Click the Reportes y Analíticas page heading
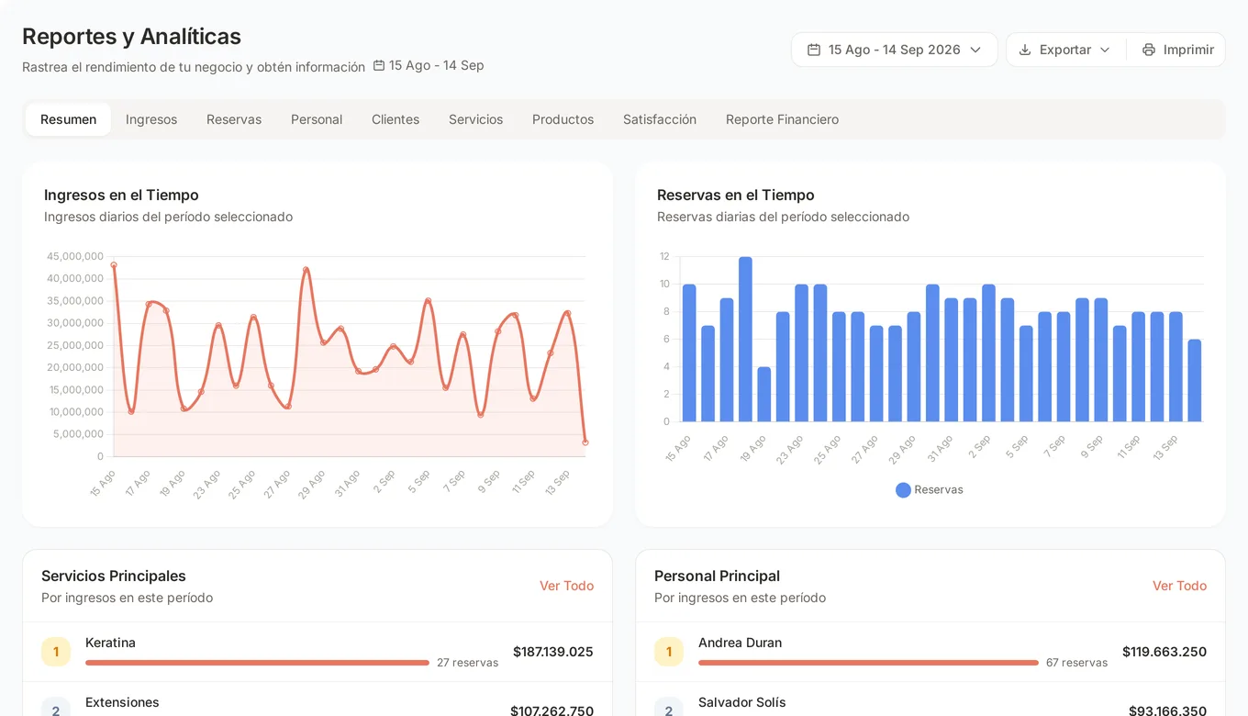The width and height of the screenshot is (1248, 716). click(131, 36)
